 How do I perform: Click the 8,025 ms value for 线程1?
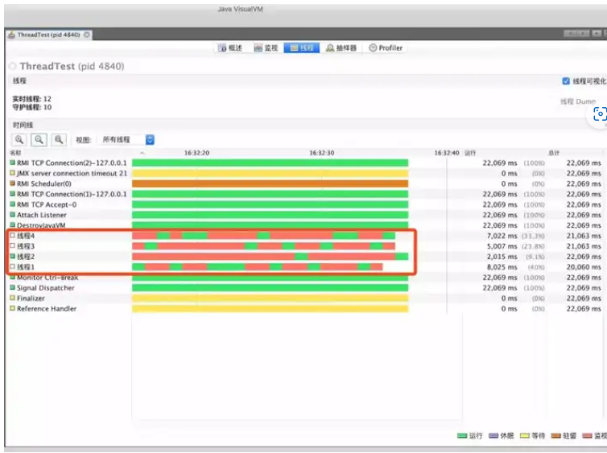[x=502, y=267]
